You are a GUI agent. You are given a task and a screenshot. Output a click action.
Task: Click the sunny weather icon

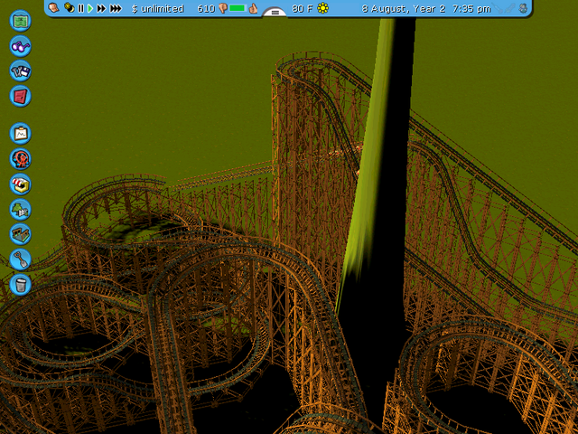(323, 8)
